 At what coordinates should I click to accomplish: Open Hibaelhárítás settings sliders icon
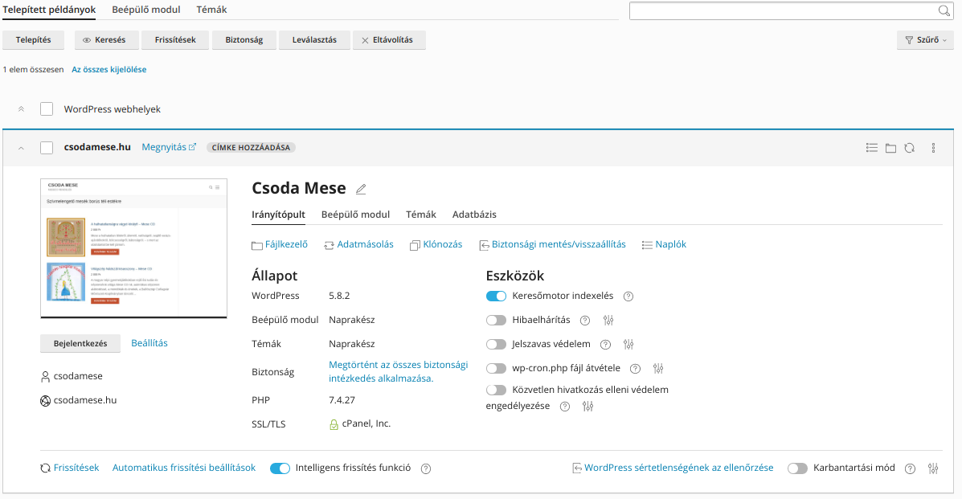[x=608, y=321]
